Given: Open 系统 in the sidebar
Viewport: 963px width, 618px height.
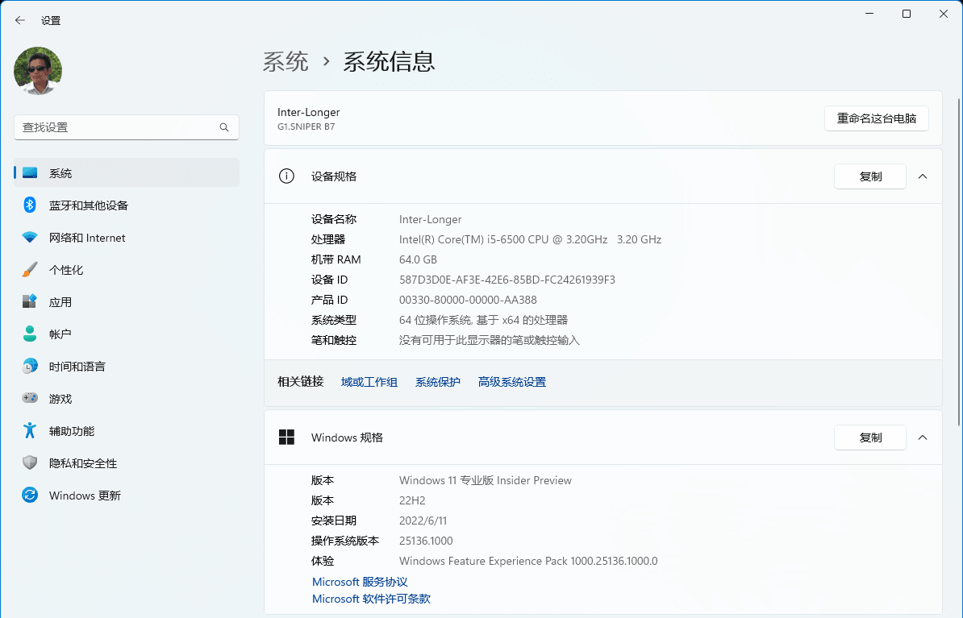Looking at the screenshot, I should click(127, 173).
